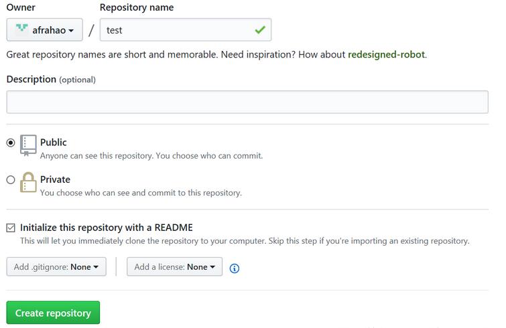Open the Add a license dropdown
This screenshot has height=328, width=506.
click(x=174, y=266)
